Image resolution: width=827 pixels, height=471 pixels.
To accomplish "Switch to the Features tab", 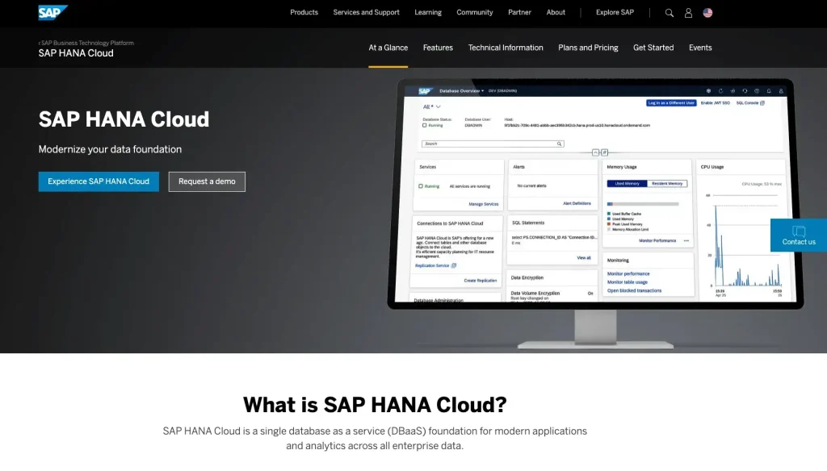I will (x=438, y=48).
